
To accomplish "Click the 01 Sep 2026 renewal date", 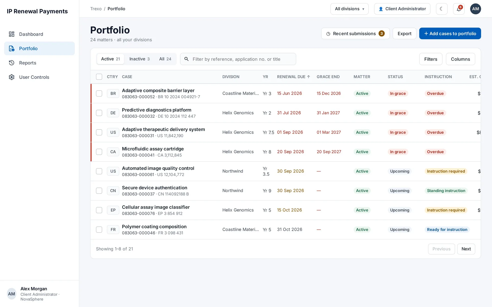I will coord(290,132).
